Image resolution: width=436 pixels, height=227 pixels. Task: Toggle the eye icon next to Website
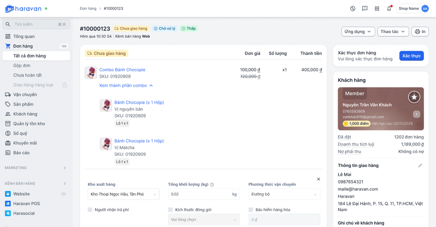[x=63, y=194]
